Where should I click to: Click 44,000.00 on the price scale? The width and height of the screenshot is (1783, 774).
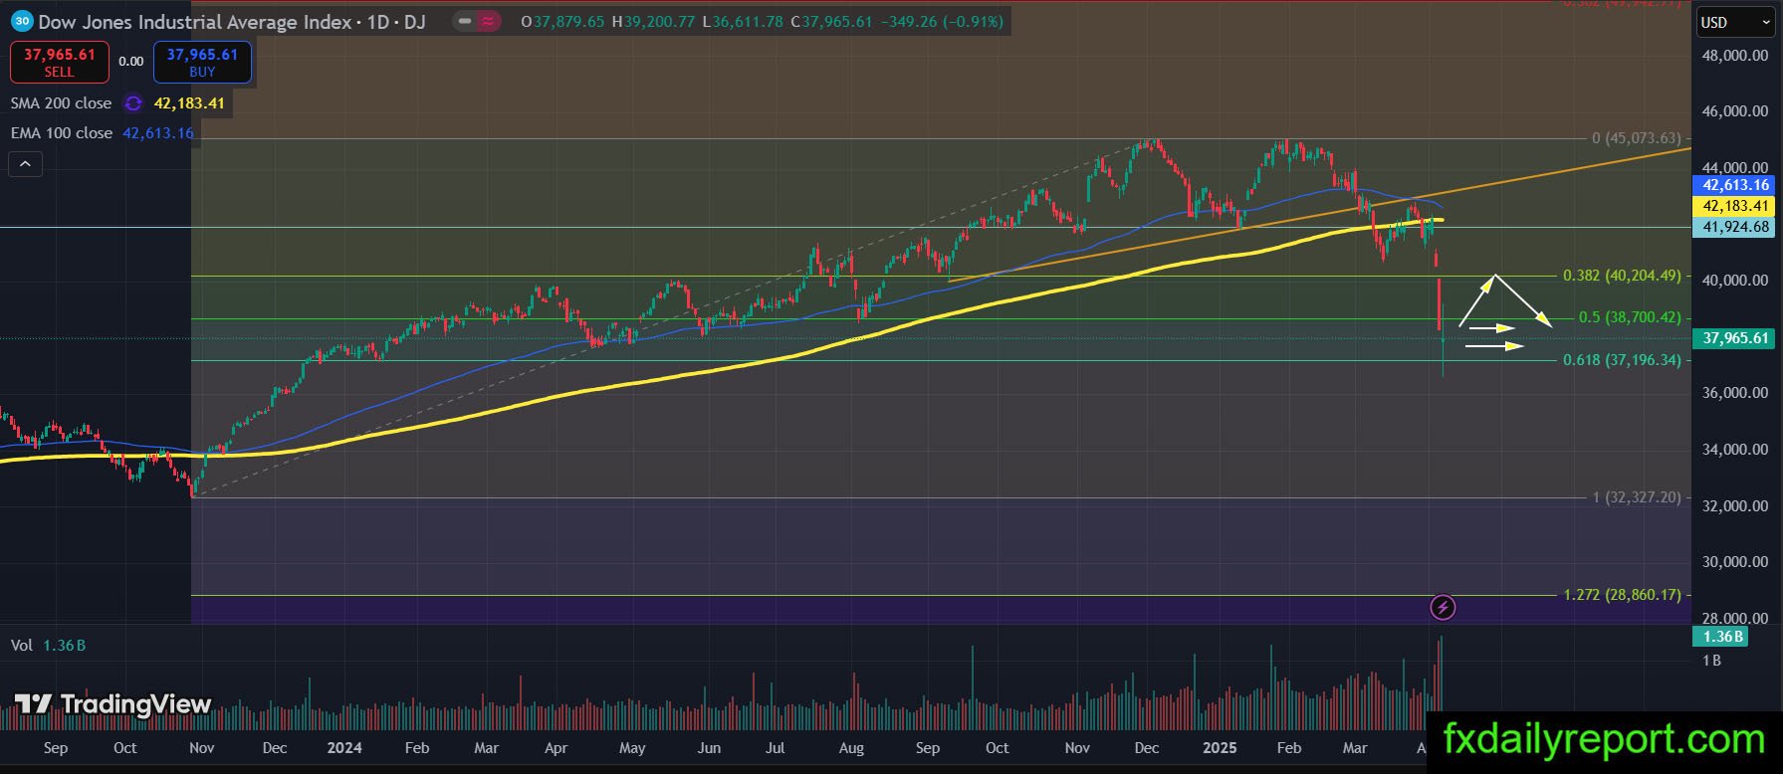coord(1735,167)
